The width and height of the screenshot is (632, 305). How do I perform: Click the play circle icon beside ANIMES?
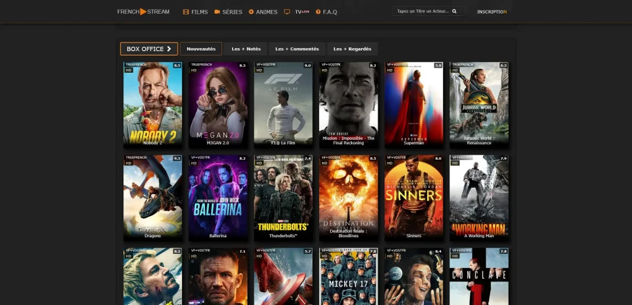(x=252, y=12)
